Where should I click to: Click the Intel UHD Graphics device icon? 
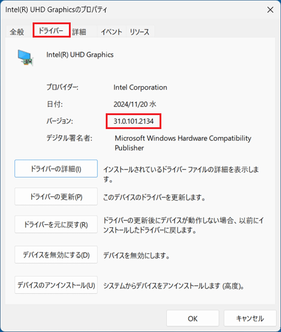(x=25, y=58)
